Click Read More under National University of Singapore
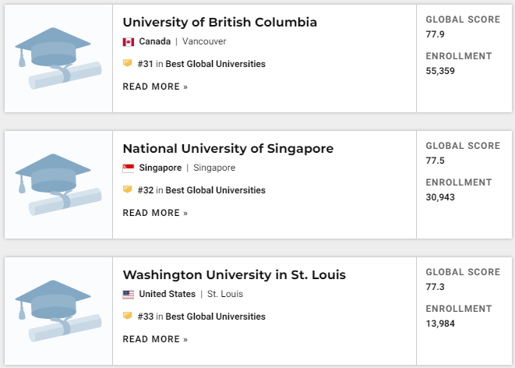515x368 pixels. 155,213
